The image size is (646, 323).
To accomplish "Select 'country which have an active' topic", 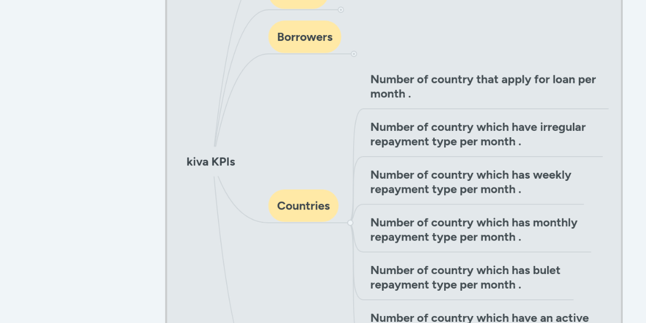I will tap(479, 318).
